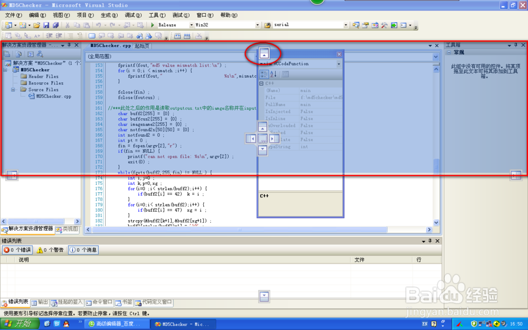
Task: Click the center docking guide button
Action: tap(262, 138)
